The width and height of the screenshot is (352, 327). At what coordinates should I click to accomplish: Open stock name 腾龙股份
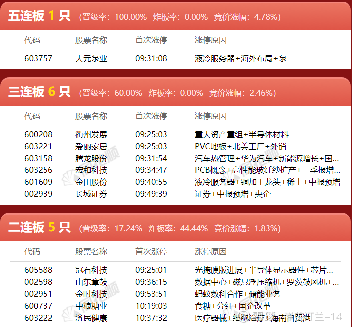[91, 158]
